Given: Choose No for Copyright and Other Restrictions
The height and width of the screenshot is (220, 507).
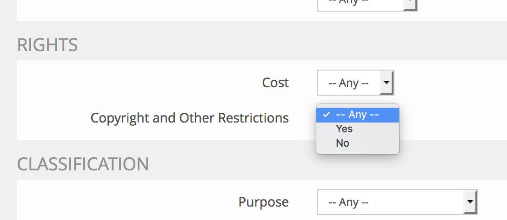Looking at the screenshot, I should (x=342, y=143).
